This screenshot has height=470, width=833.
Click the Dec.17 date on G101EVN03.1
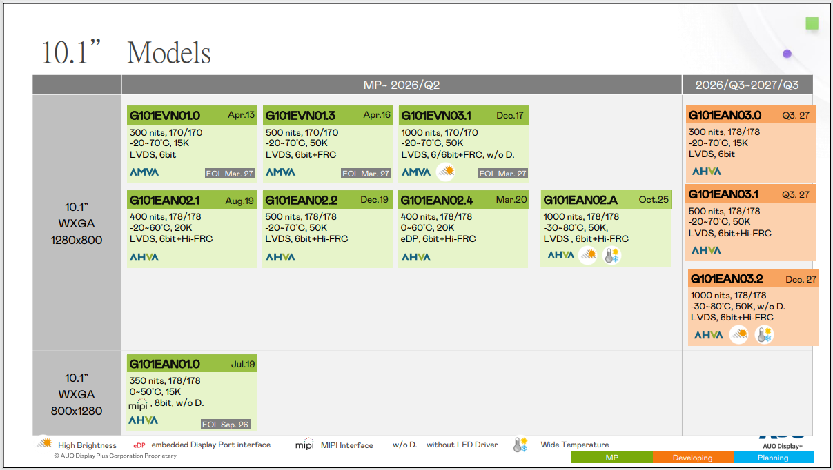509,115
